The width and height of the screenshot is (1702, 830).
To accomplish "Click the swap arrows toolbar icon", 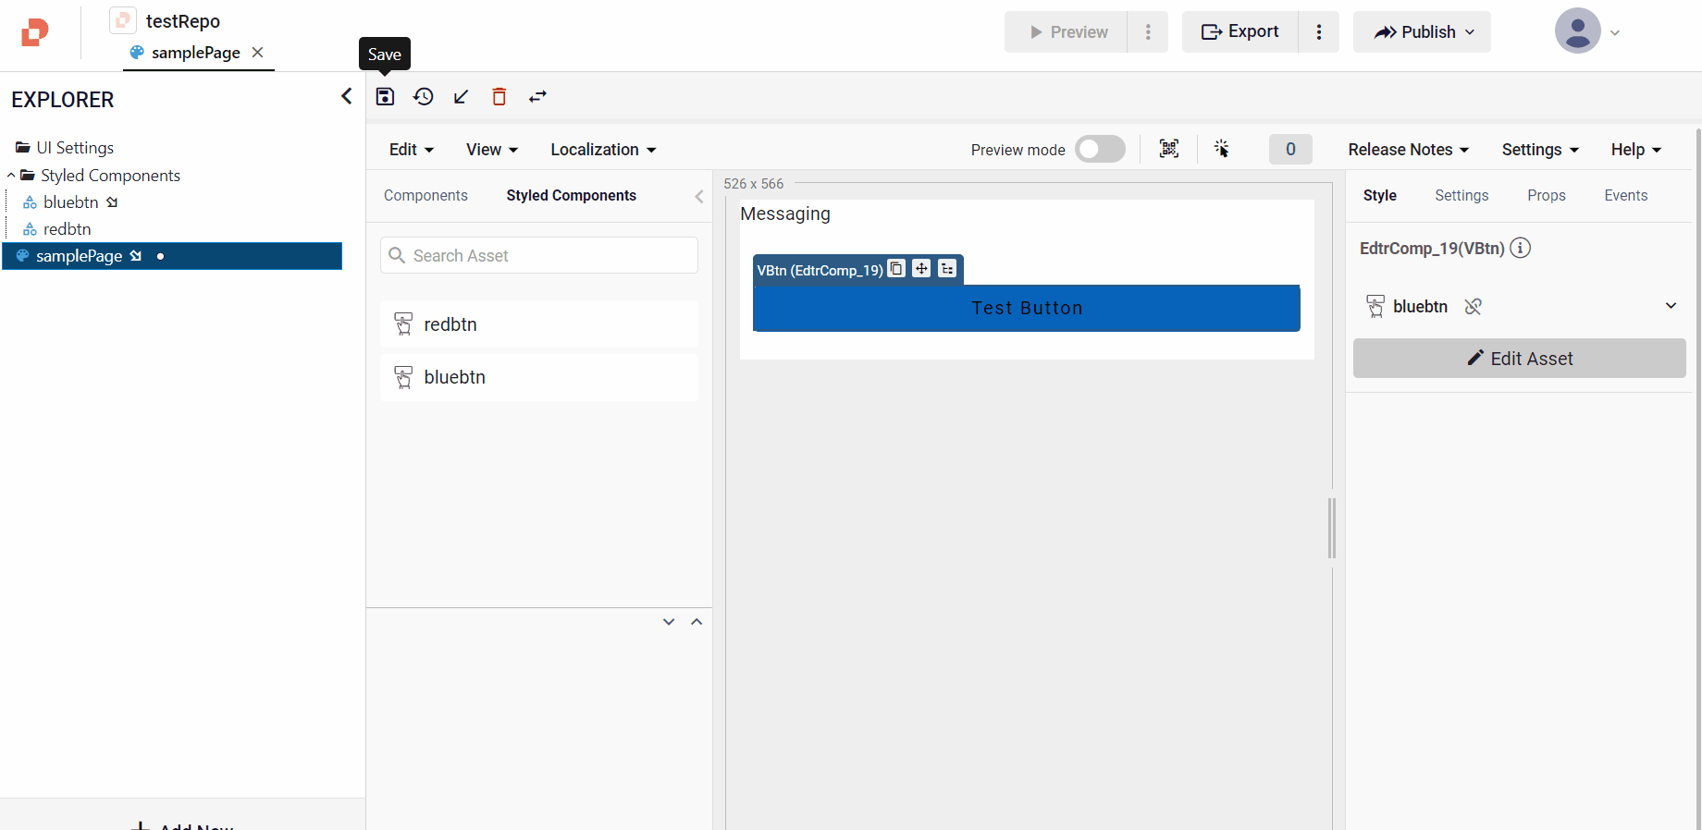I will (537, 97).
